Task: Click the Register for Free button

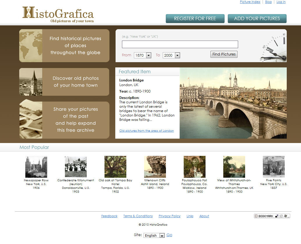Action: [195, 18]
